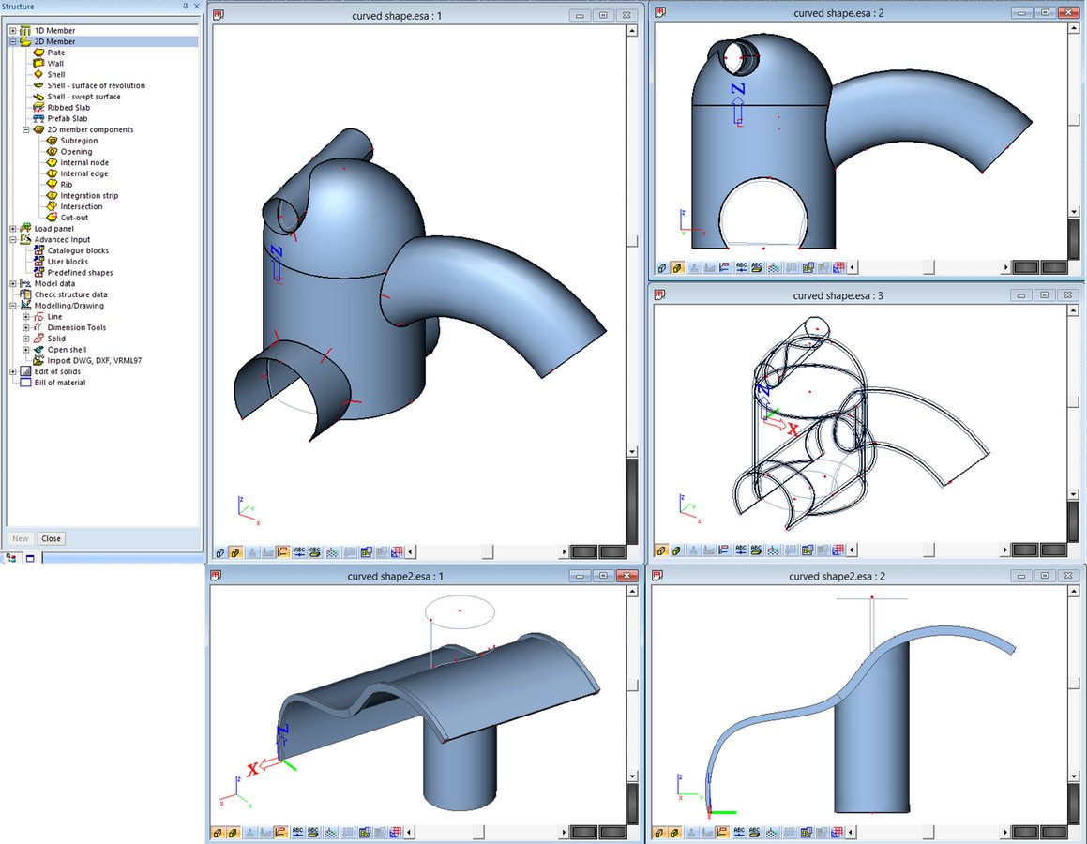Click the Close button in Structure panel
Viewport: 1087px width, 844px height.
tap(52, 538)
